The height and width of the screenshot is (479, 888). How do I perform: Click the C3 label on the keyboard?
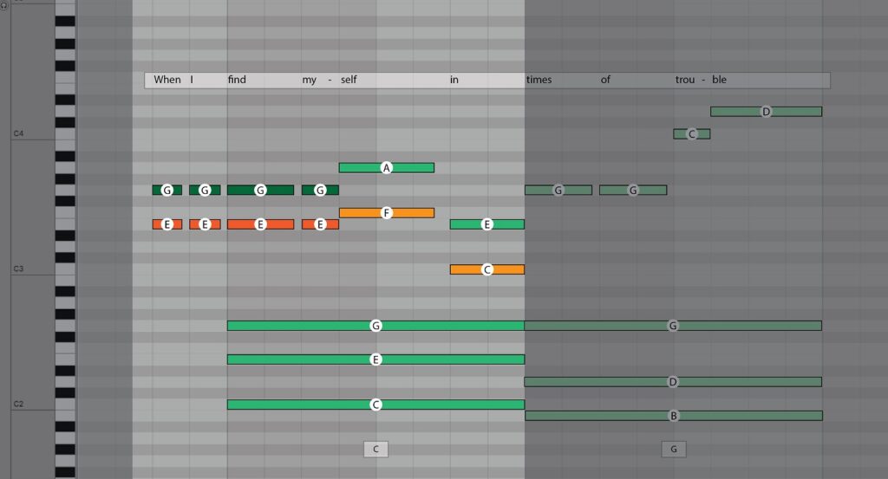pyautogui.click(x=19, y=269)
